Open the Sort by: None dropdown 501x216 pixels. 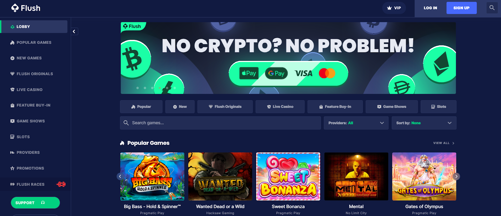(424, 123)
